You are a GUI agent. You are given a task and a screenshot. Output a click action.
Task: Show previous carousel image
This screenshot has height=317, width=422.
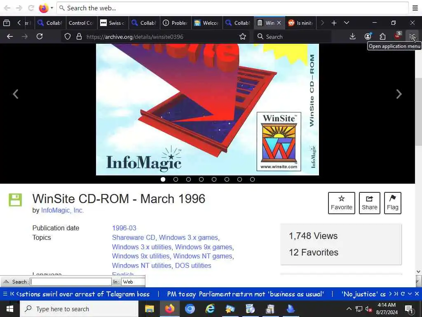[x=16, y=94]
